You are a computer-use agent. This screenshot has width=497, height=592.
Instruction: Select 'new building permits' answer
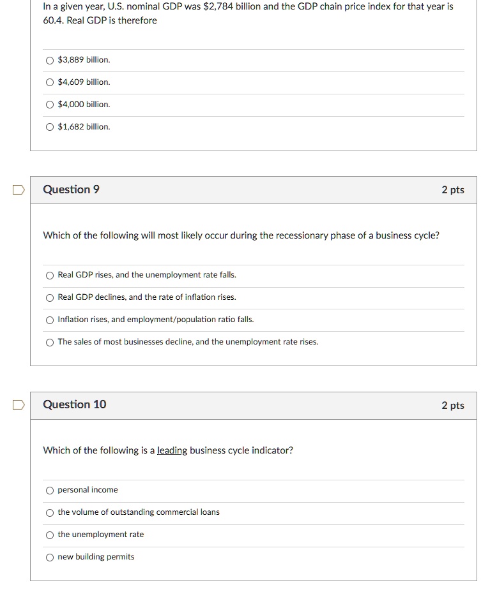click(x=50, y=558)
